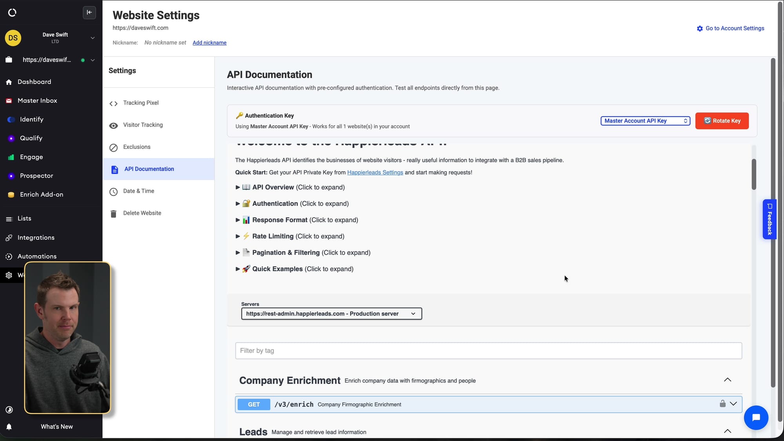Open the Enrich Add-on section

click(x=42, y=195)
